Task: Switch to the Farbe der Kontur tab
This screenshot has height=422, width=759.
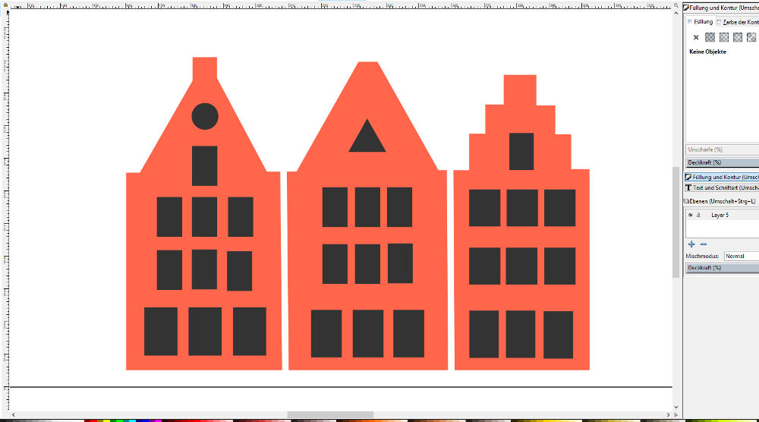Action: (738, 22)
